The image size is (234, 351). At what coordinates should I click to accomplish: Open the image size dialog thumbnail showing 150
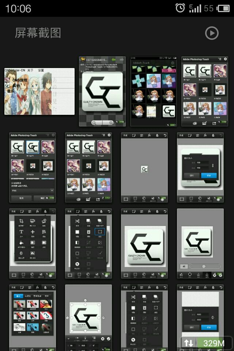click(200, 167)
